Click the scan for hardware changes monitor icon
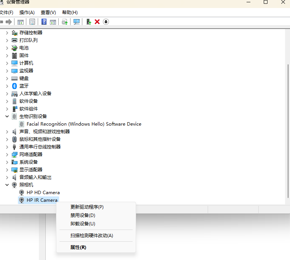 pos(77,22)
